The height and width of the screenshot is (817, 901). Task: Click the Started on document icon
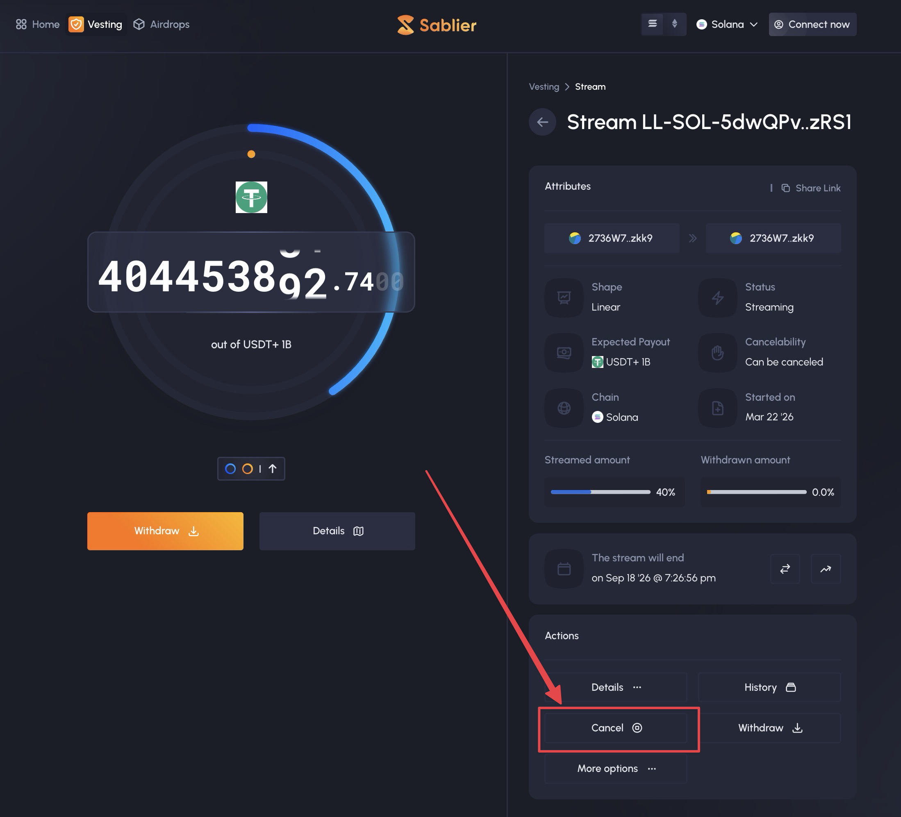click(x=717, y=408)
